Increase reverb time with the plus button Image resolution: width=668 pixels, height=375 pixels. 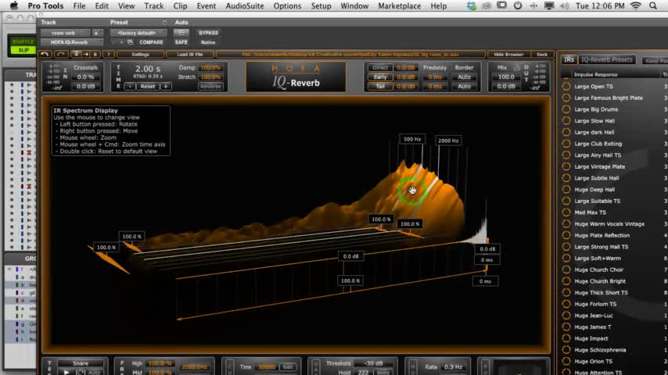click(166, 87)
